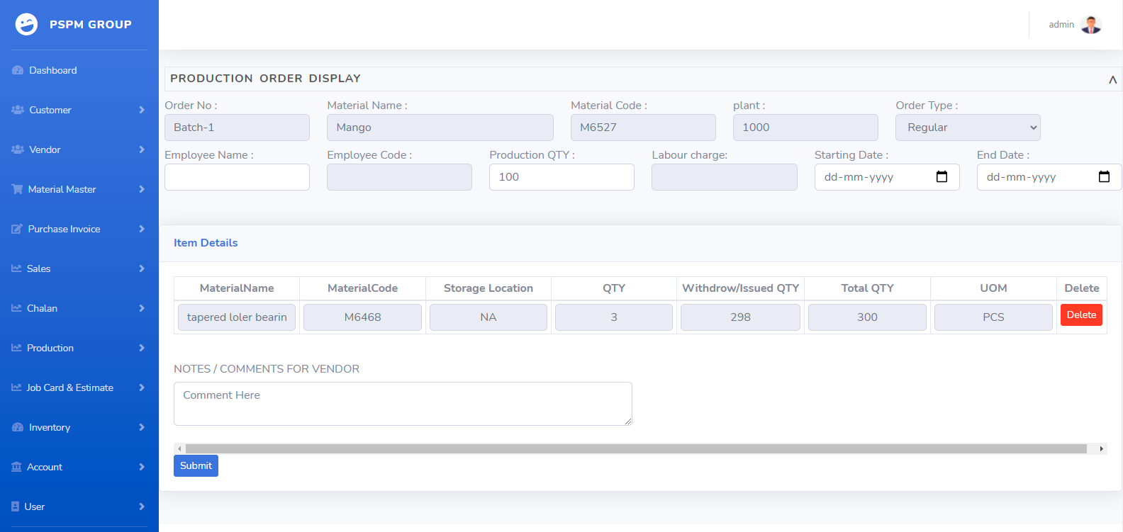Open the Order Type dropdown
The image size is (1123, 532).
click(968, 128)
